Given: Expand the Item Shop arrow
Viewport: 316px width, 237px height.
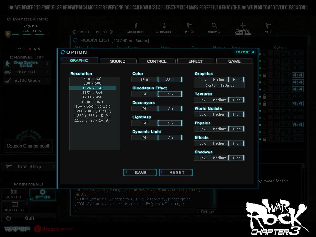Looking at the screenshot, I should (54, 167).
